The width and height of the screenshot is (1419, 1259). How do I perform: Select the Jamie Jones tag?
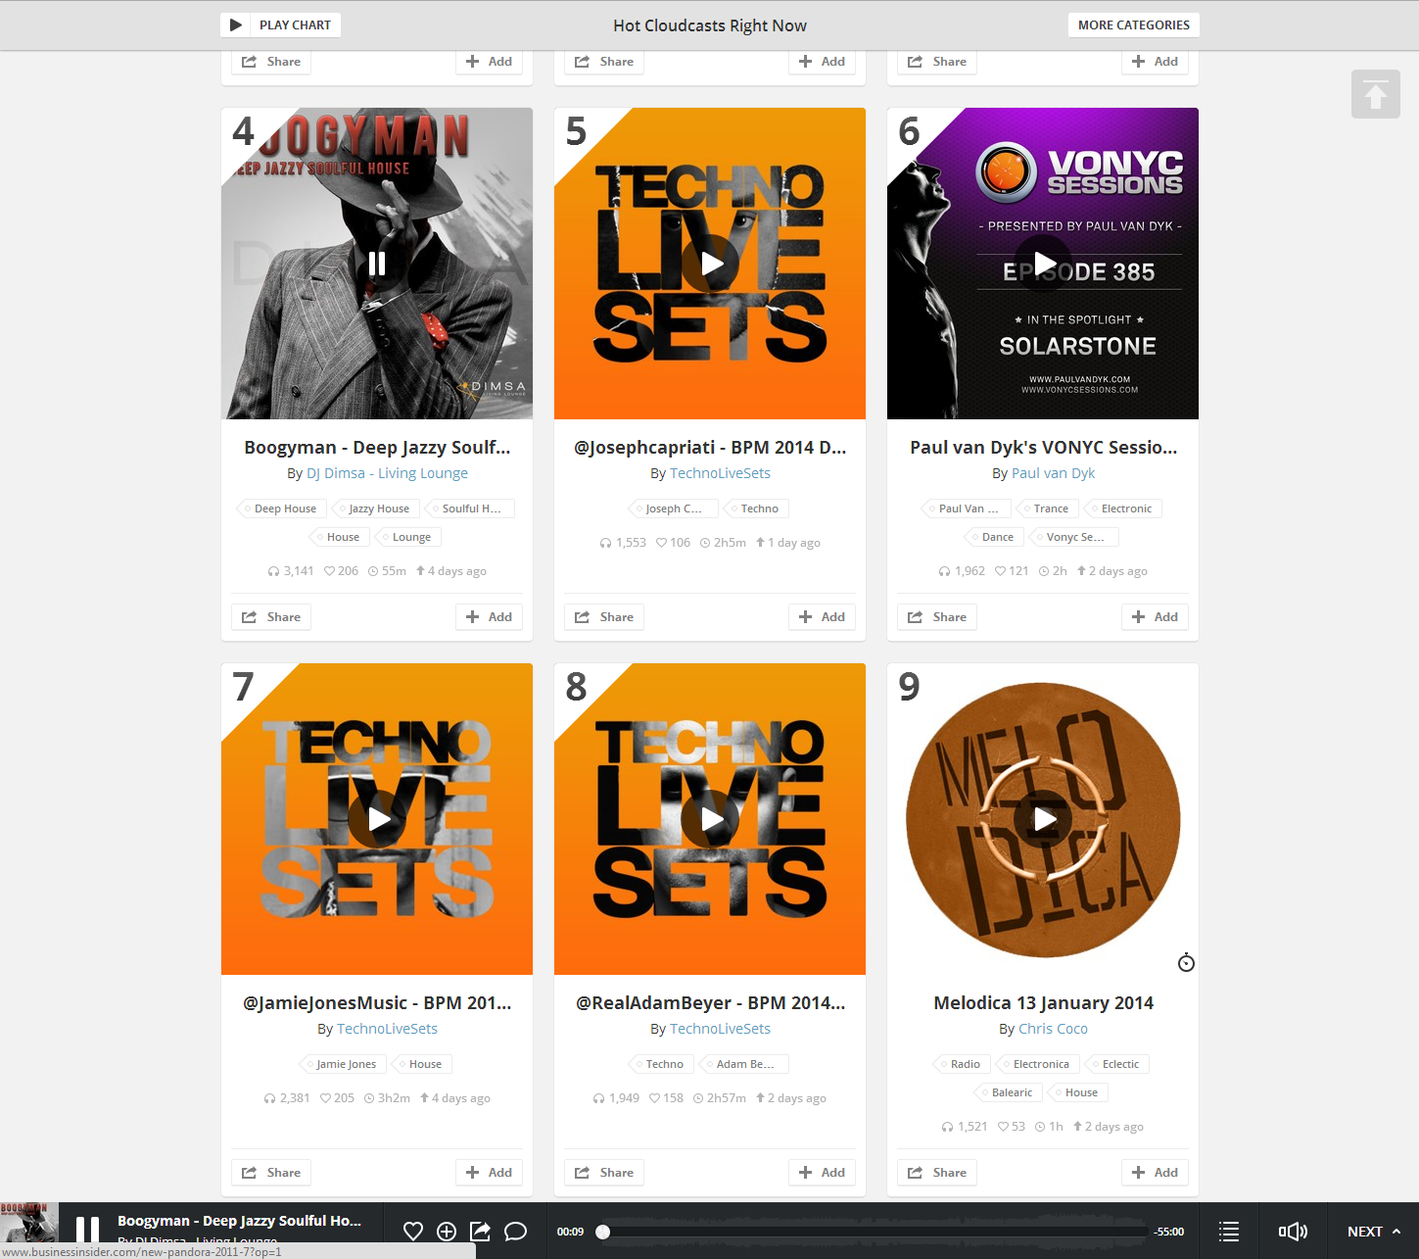pos(343,1064)
